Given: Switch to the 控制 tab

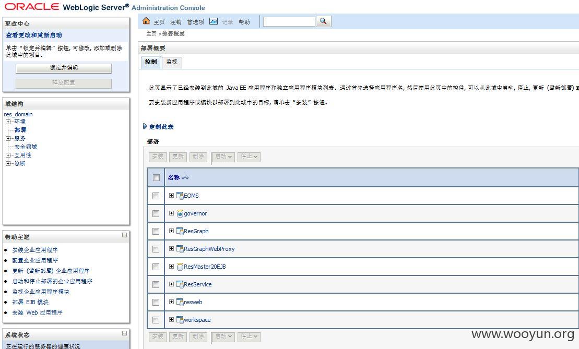Looking at the screenshot, I should 151,62.
